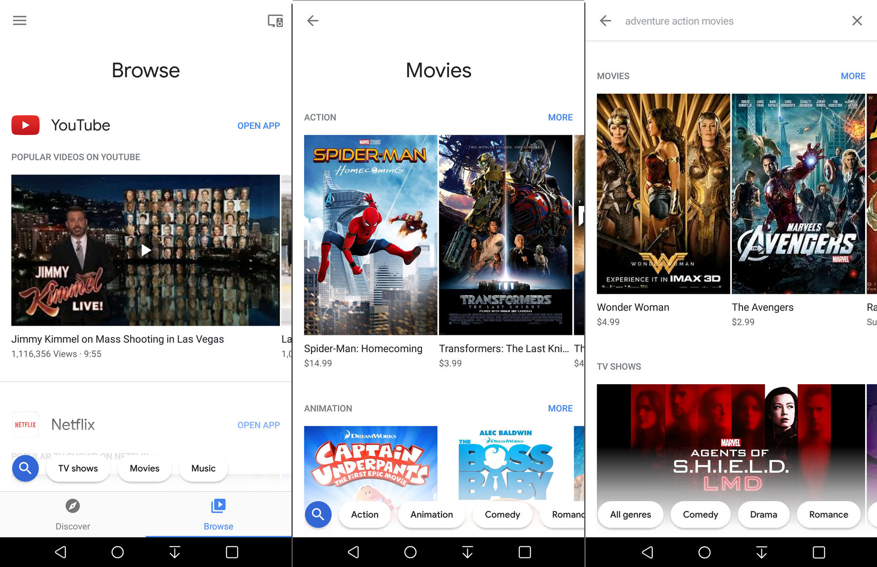
Task: Clear the adventure action movies search
Action: point(857,21)
